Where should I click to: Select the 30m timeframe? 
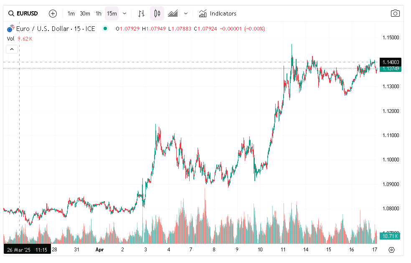click(85, 13)
